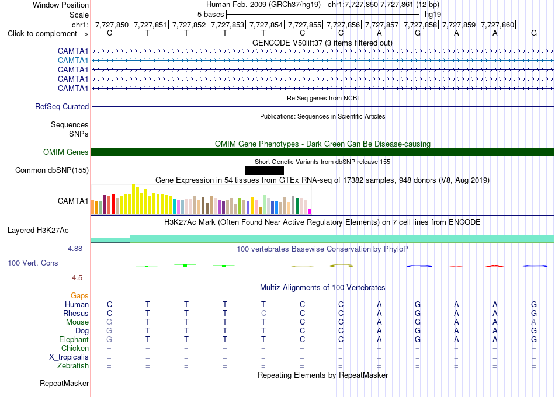The width and height of the screenshot is (555, 397).
Task: Click the faded G starting the Dog row
Action: 109,331
